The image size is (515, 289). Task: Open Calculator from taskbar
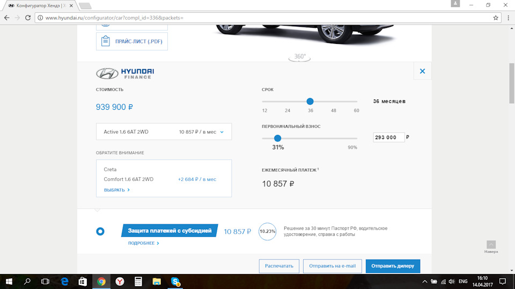138,282
